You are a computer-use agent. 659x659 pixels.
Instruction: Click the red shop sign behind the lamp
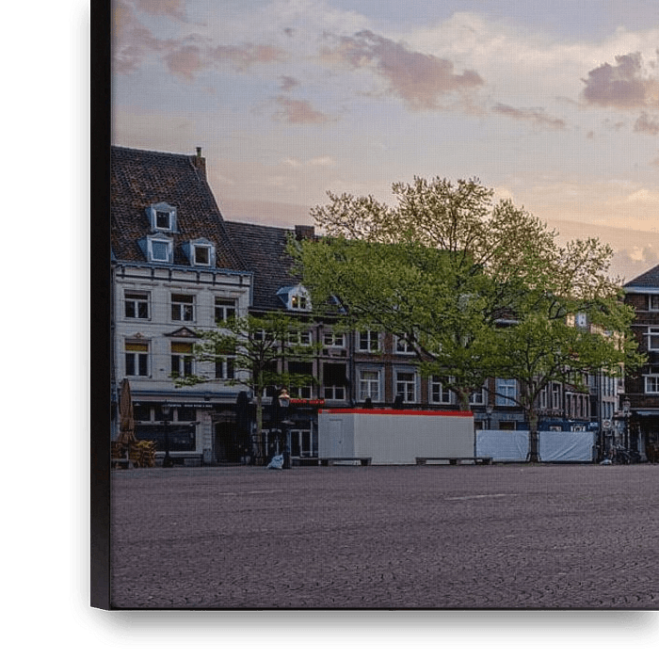click(307, 402)
